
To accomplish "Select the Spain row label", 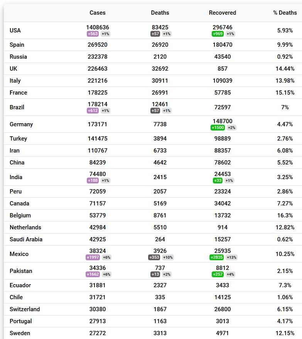I will click(x=17, y=45).
